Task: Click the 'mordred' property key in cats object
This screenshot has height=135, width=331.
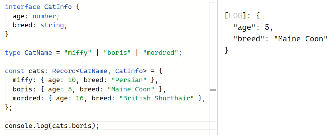Action: point(26,98)
